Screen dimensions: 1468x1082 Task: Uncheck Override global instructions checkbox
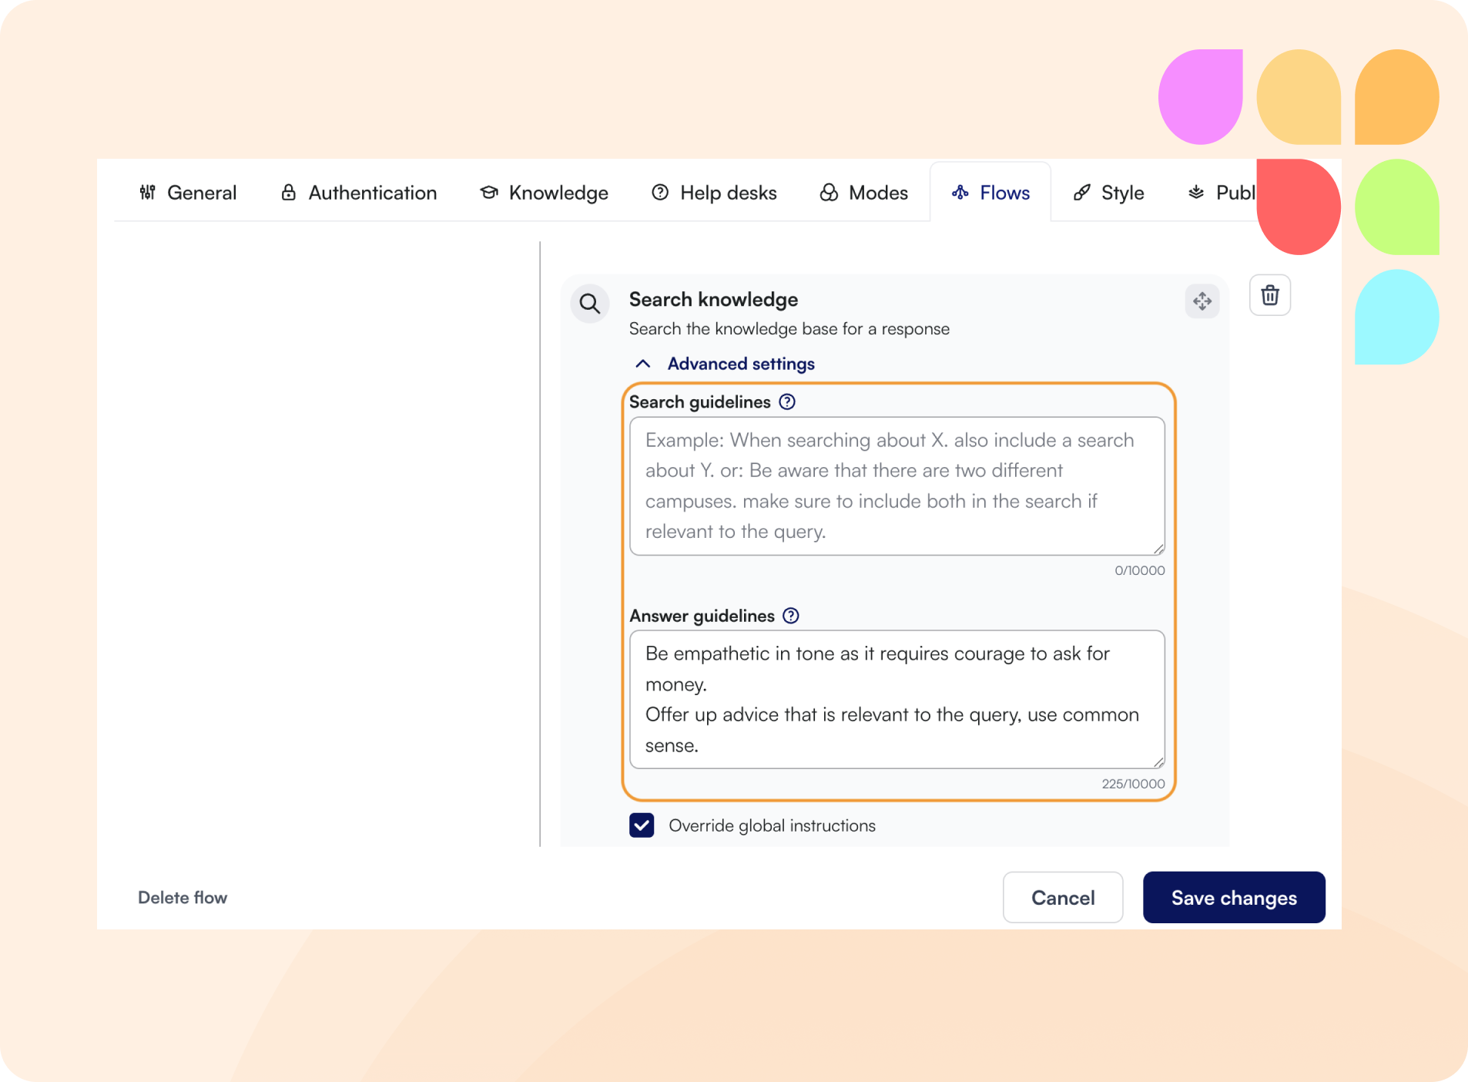[x=642, y=825]
